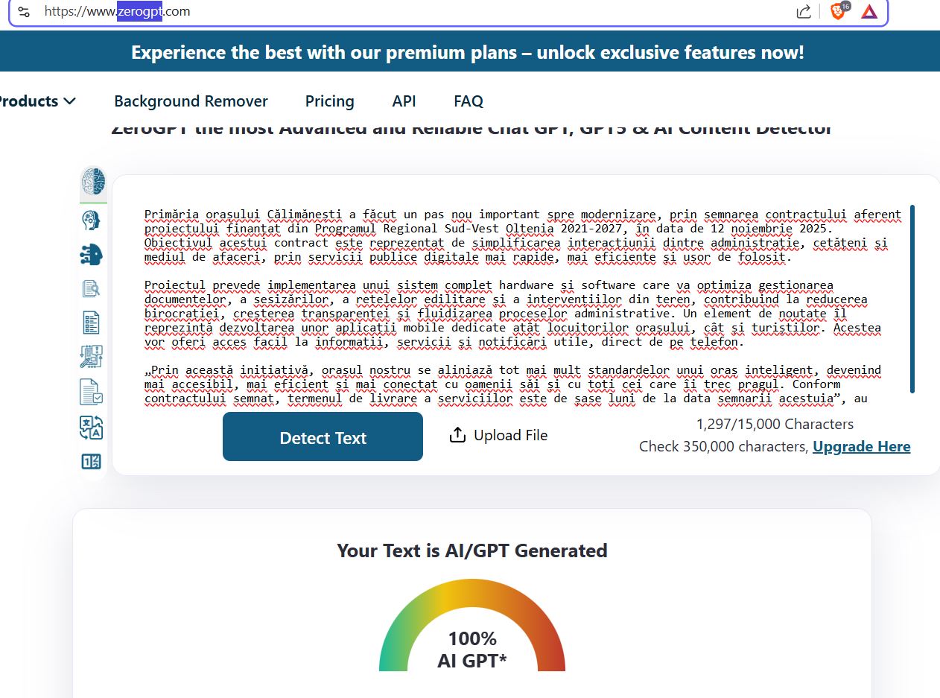
Task: Open the API menu link
Action: click(x=404, y=101)
